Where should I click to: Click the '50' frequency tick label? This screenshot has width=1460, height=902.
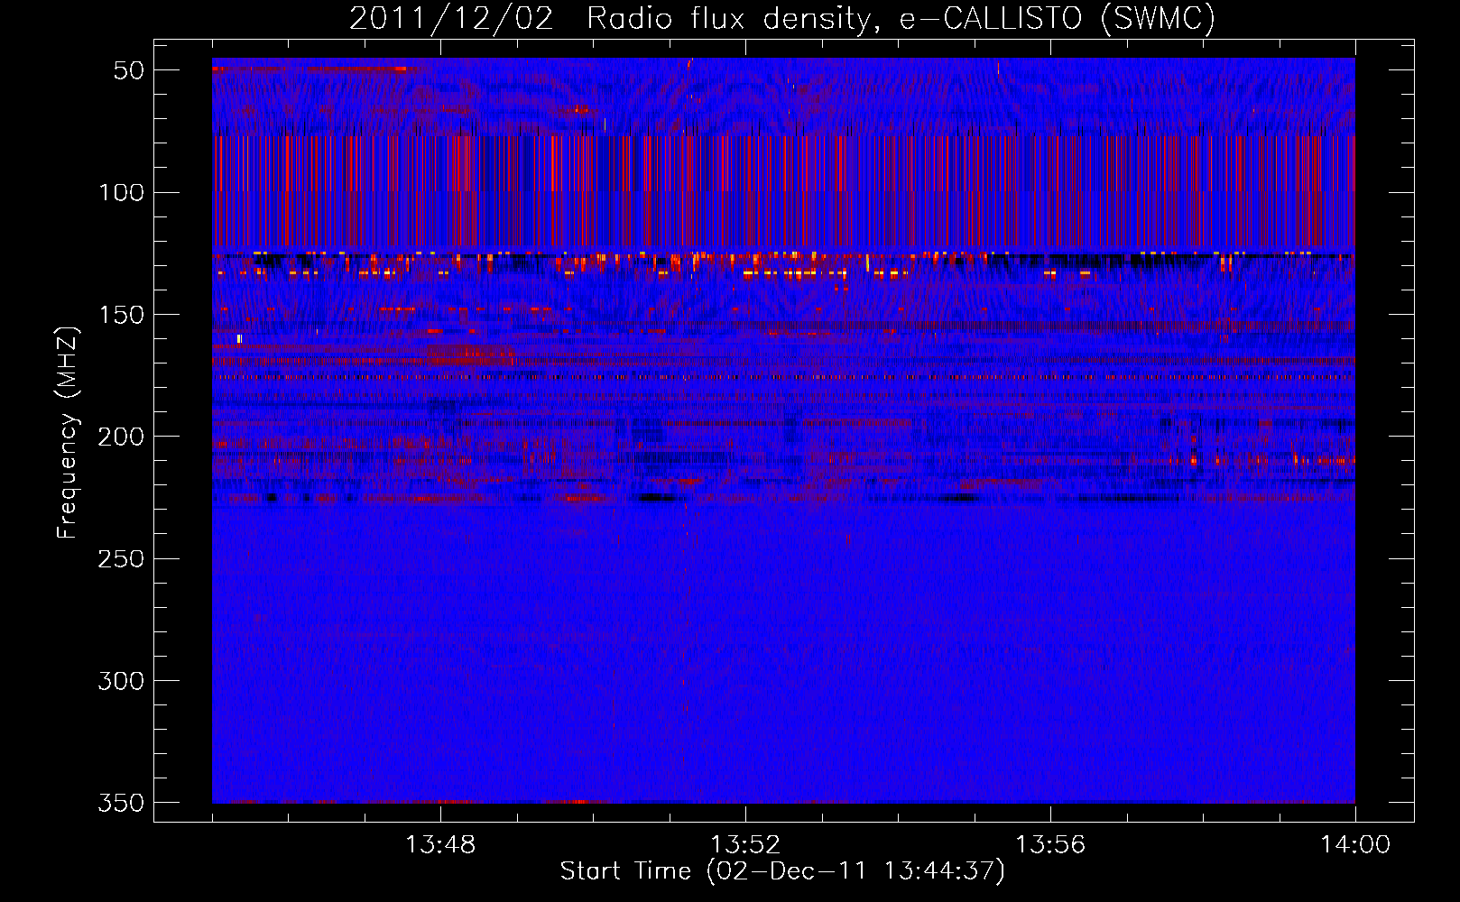pos(129,70)
